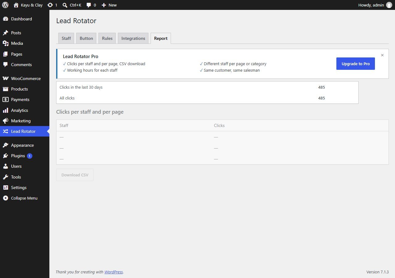Screen dimensions: 395x278
Task: Select the Report tab
Action: point(161,38)
